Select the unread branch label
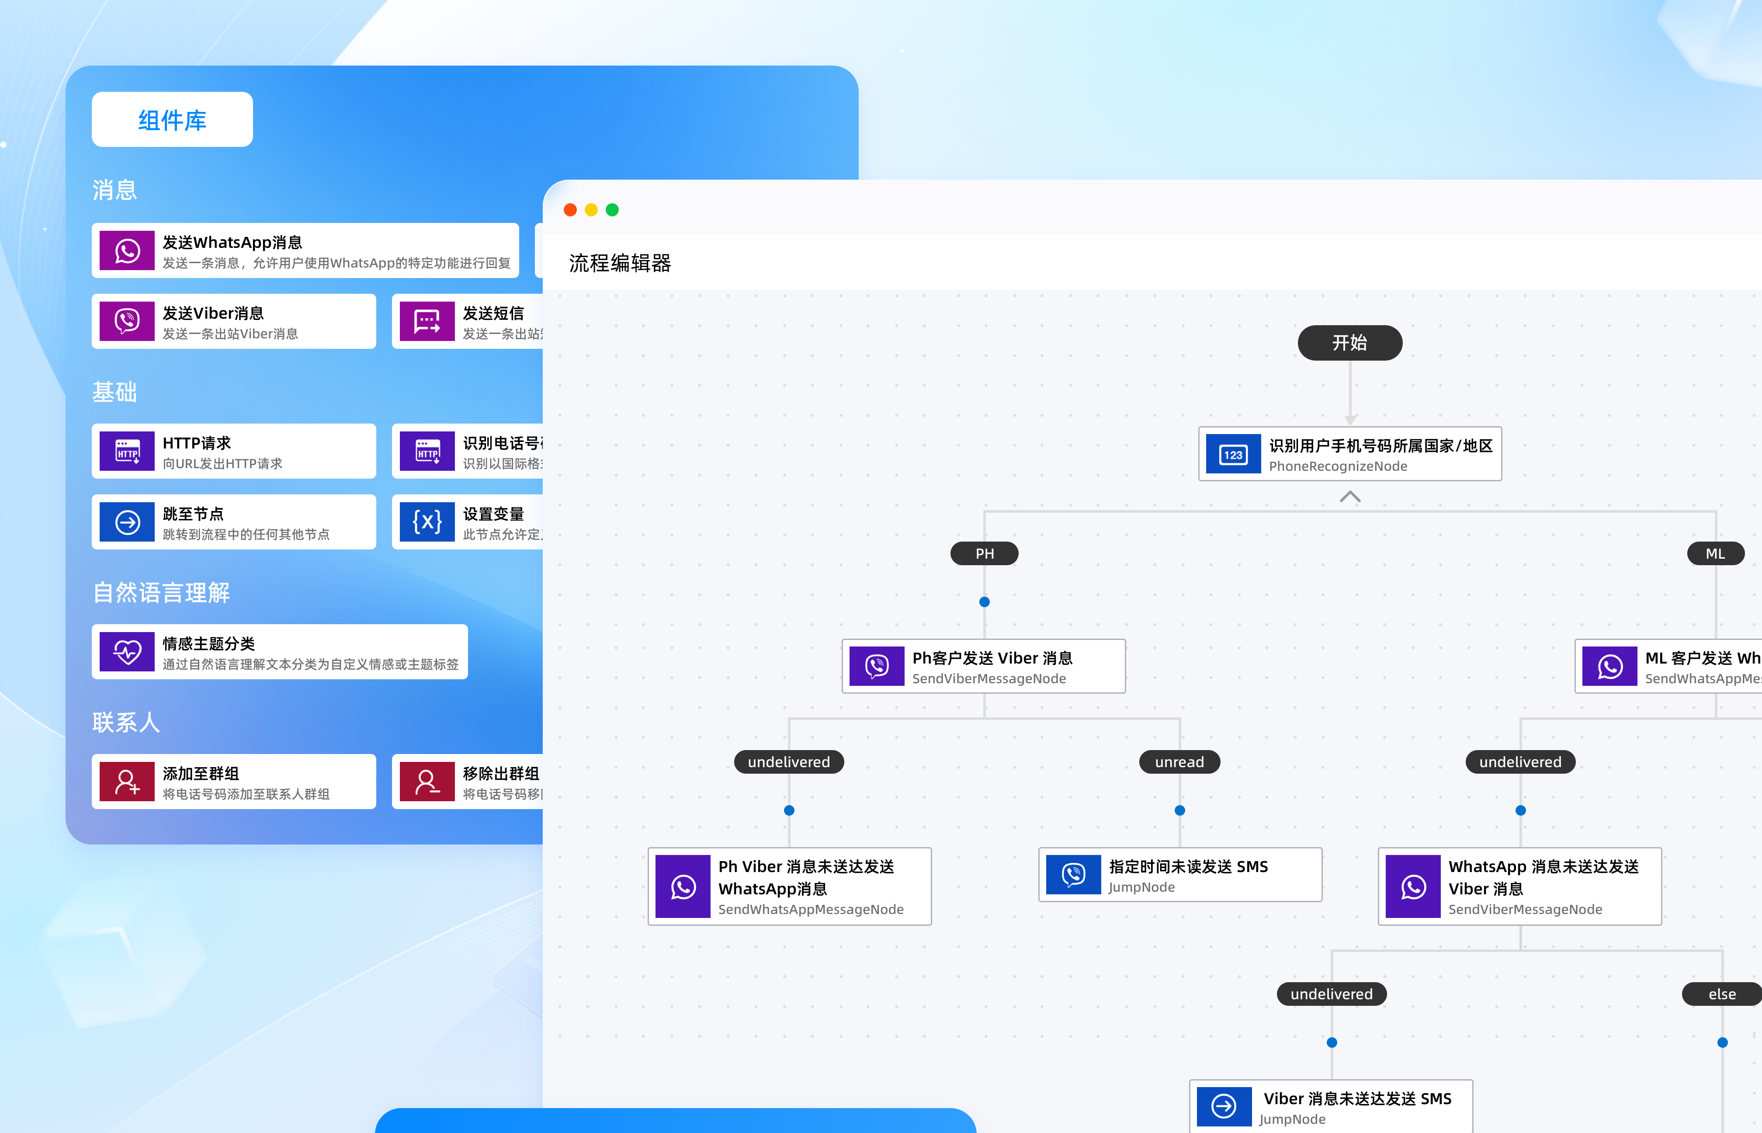Image resolution: width=1762 pixels, height=1133 pixels. [1179, 762]
